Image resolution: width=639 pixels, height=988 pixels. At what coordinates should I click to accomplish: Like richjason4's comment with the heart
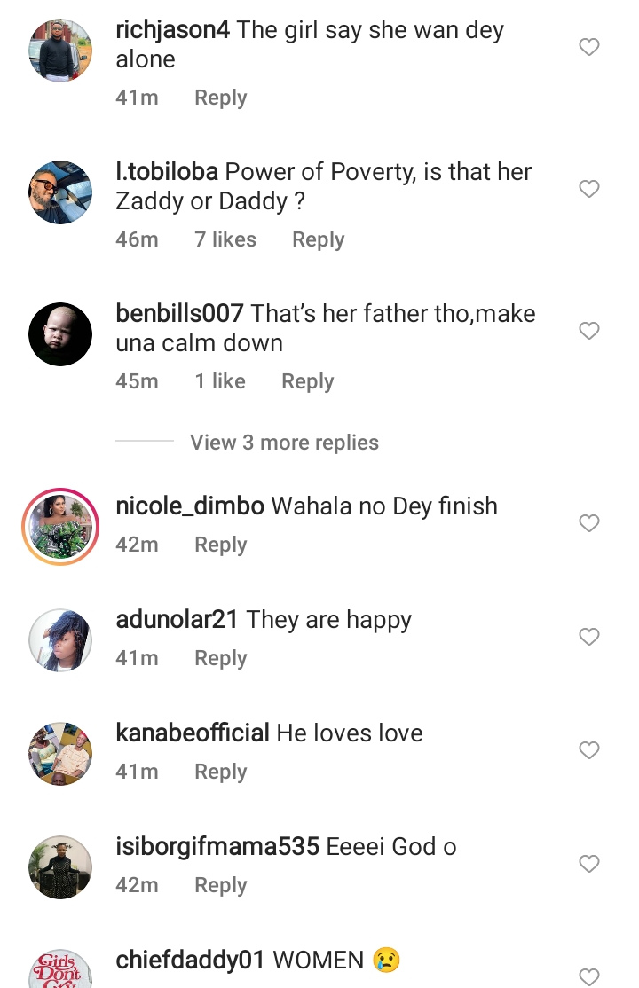click(589, 47)
